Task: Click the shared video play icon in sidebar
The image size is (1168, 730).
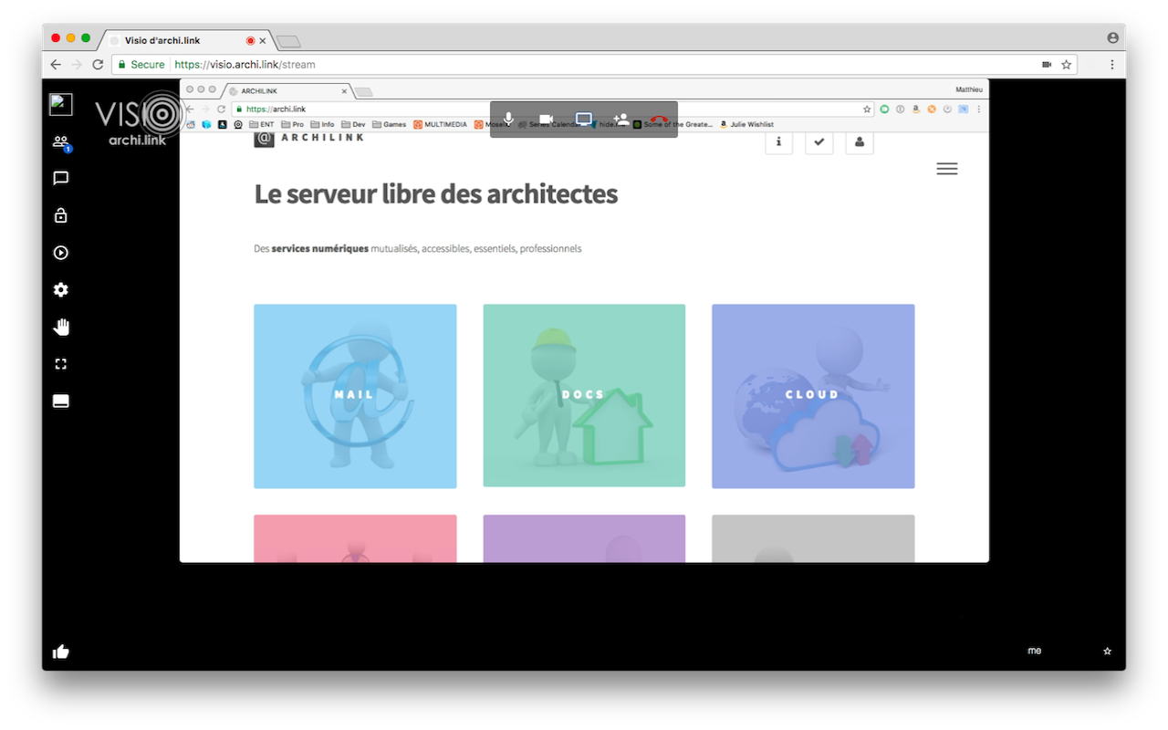Action: (61, 253)
